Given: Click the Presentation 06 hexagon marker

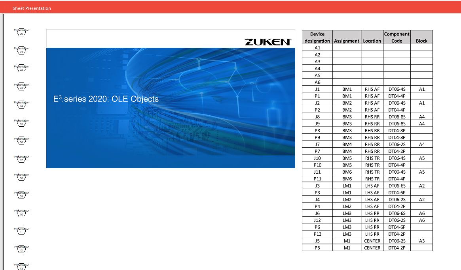Looking at the screenshot, I should [21, 141].
